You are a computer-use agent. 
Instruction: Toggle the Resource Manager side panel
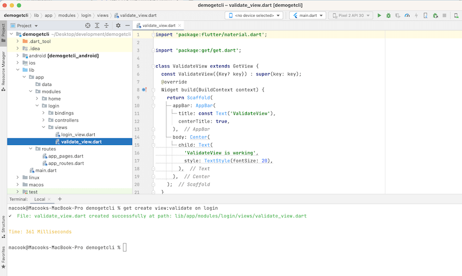[x=4, y=71]
